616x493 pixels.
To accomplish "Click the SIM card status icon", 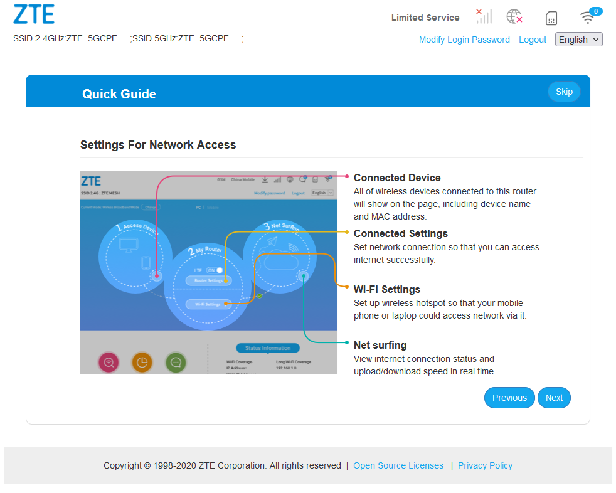I will pyautogui.click(x=551, y=18).
